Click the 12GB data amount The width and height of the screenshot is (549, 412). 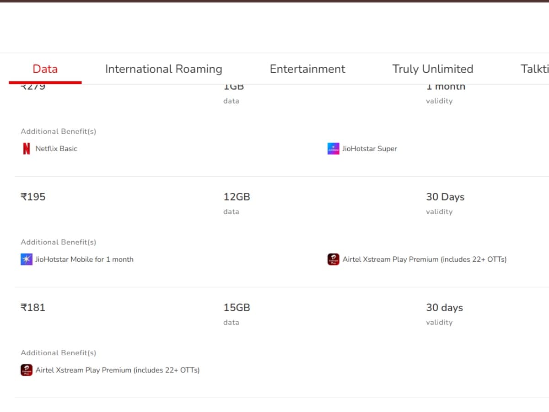click(237, 197)
